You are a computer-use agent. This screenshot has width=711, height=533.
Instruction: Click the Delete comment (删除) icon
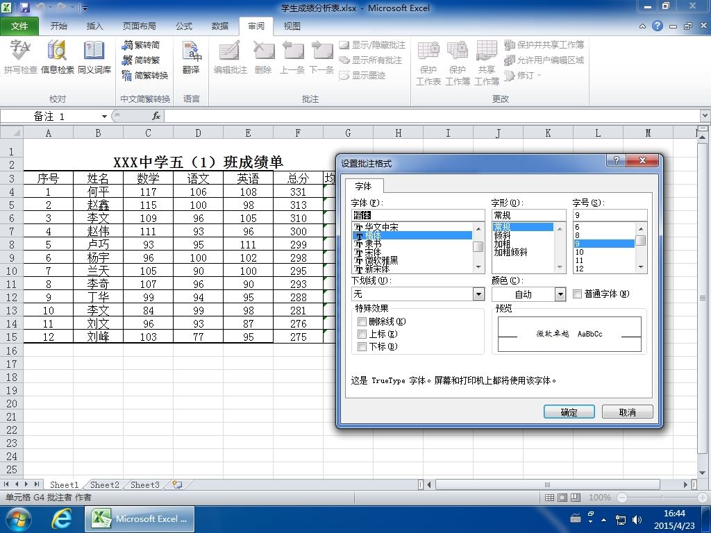263,57
